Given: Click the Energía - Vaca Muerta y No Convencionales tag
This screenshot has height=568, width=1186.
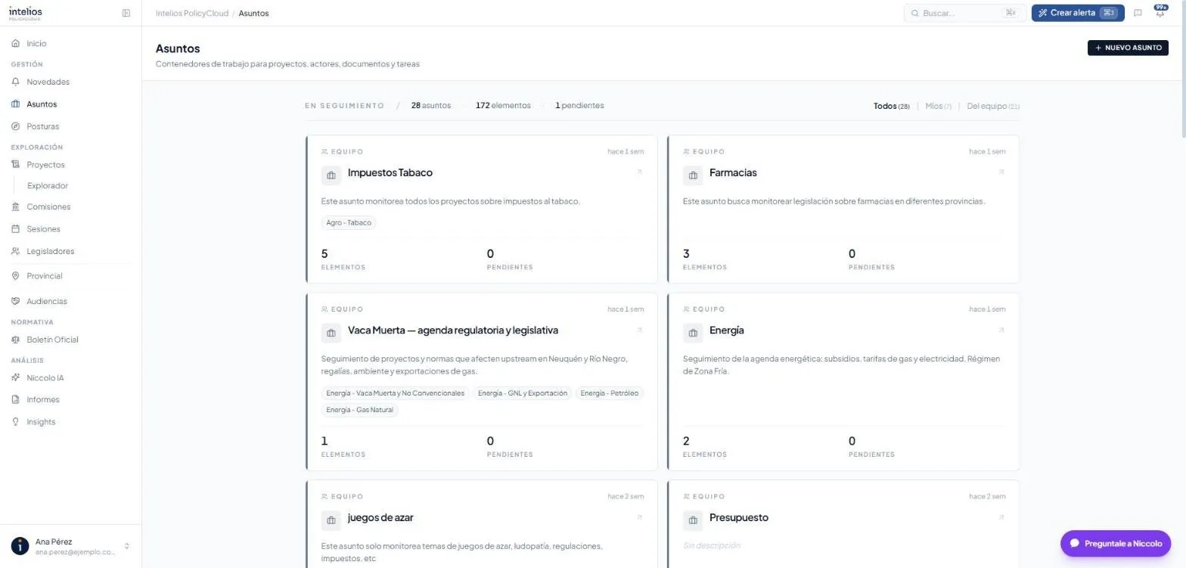Looking at the screenshot, I should point(396,393).
